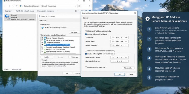Select Microsoft Network Adapter Multiplexor Protocol item
This screenshot has width=189, height=94.
tap(60, 47)
